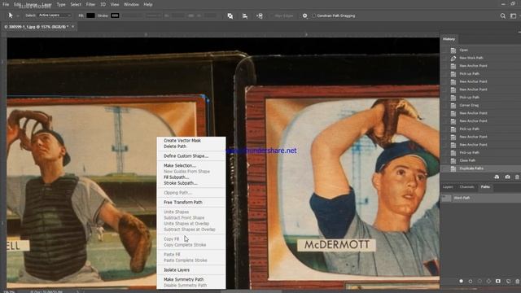This screenshot has height=293, width=521.
Task: Switch to the Layers tab
Action: coord(448,187)
